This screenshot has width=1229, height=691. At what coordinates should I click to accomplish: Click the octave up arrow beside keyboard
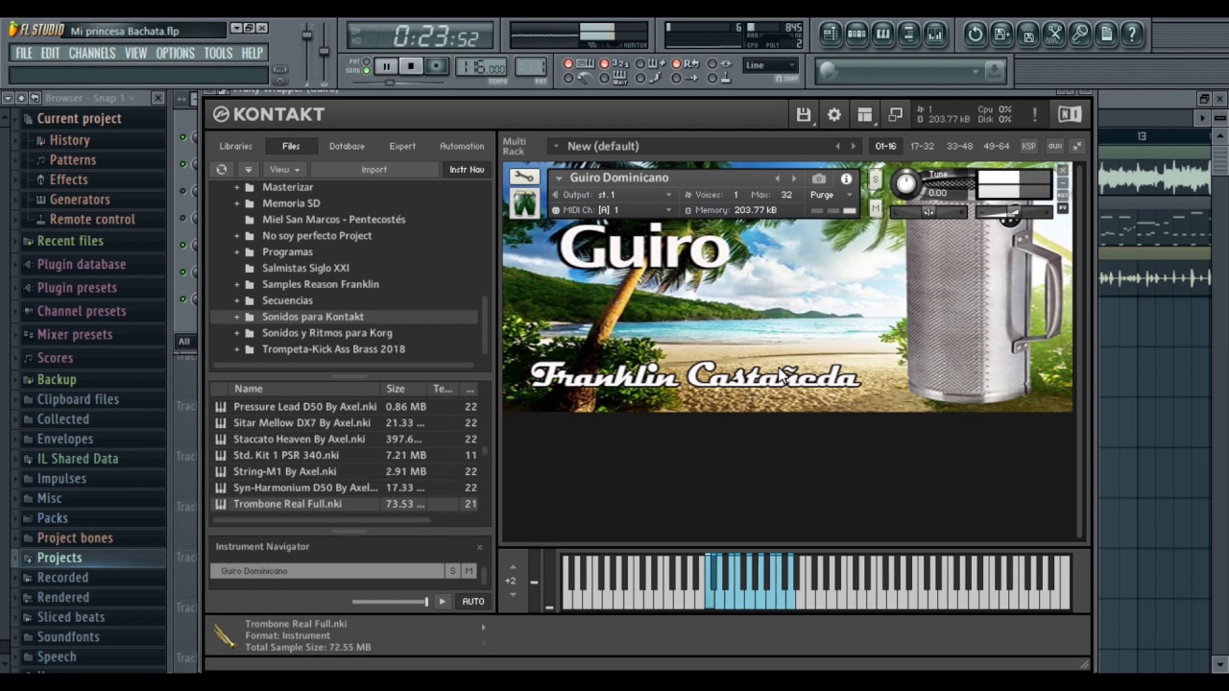point(513,567)
